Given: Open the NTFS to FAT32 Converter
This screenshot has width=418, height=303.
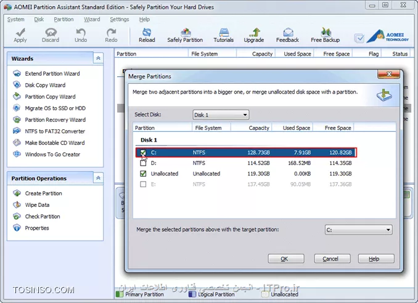Looking at the screenshot, I should pyautogui.click(x=55, y=131).
